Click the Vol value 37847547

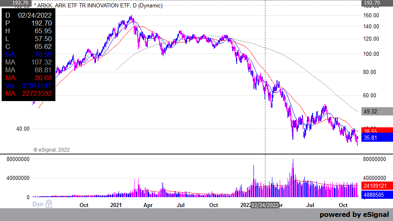pos(37,85)
